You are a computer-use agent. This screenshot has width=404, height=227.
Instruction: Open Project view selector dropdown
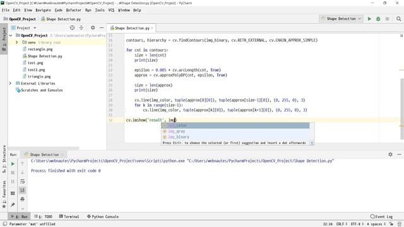(24, 28)
